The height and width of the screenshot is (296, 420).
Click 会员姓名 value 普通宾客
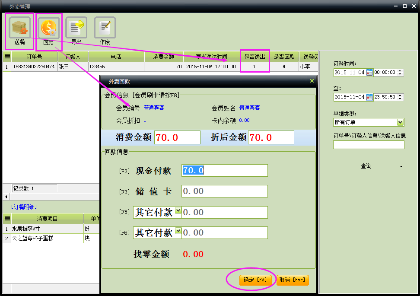249,108
